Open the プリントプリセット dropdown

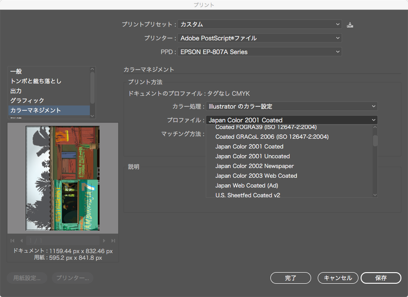point(259,24)
